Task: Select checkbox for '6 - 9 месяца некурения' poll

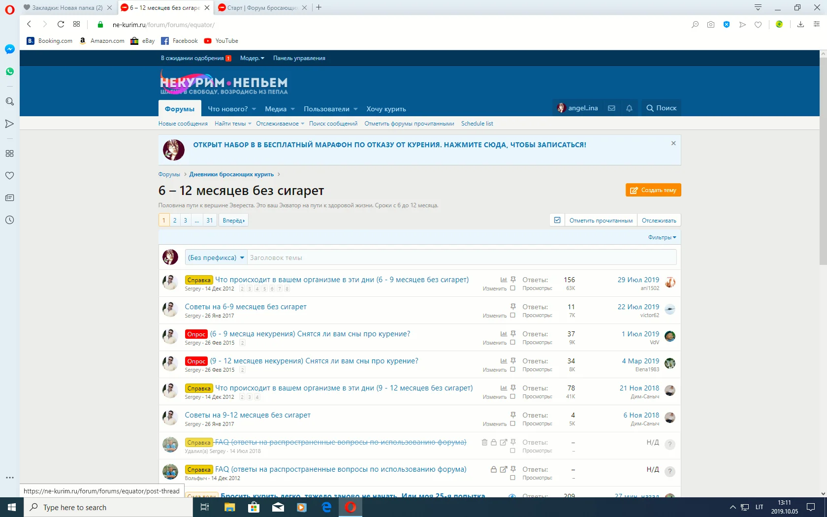Action: click(x=512, y=343)
